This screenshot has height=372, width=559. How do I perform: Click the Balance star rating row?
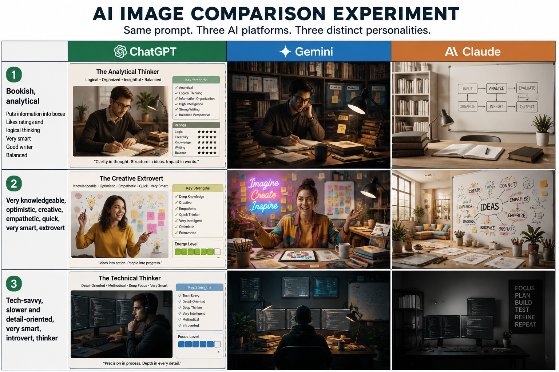click(196, 153)
